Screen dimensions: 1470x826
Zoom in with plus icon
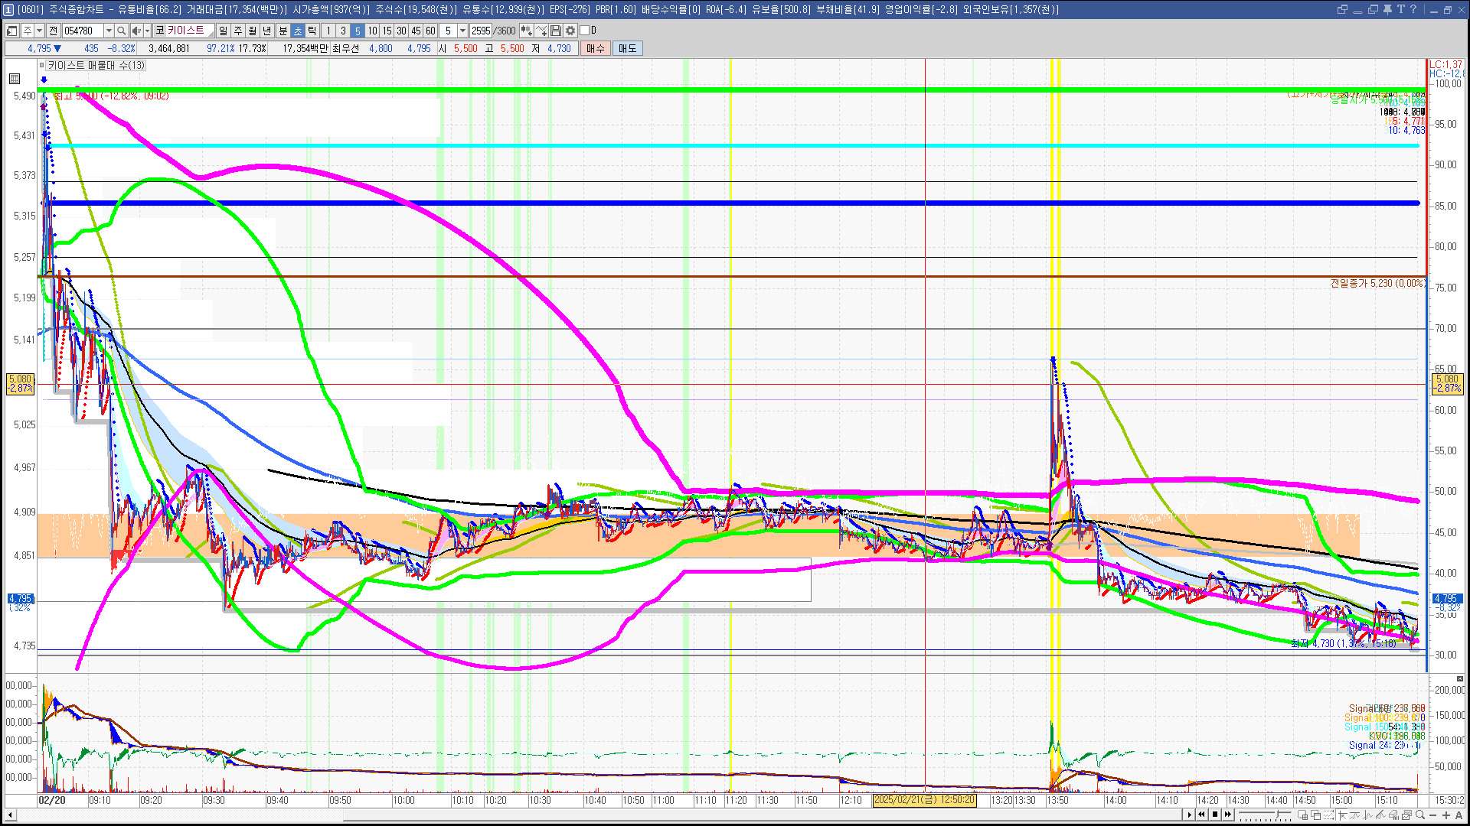1446,815
